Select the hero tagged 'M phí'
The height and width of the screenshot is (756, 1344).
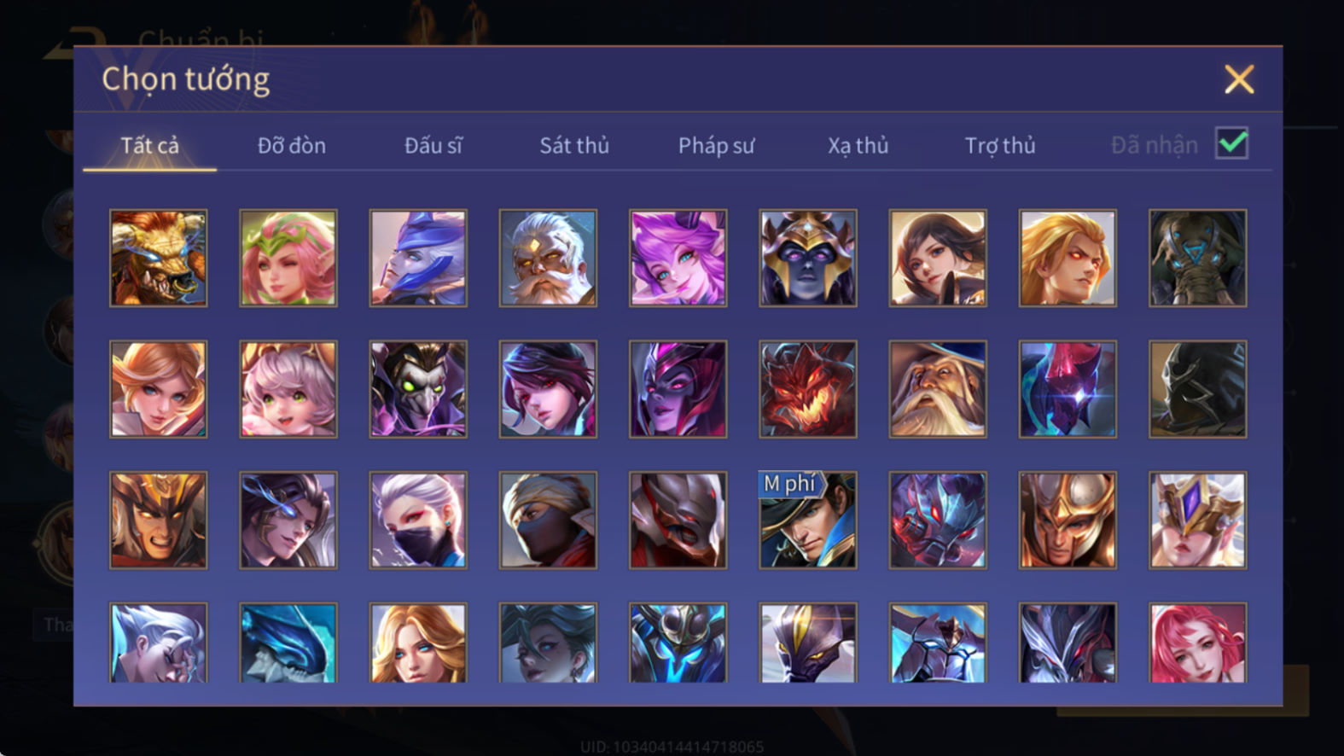click(808, 520)
